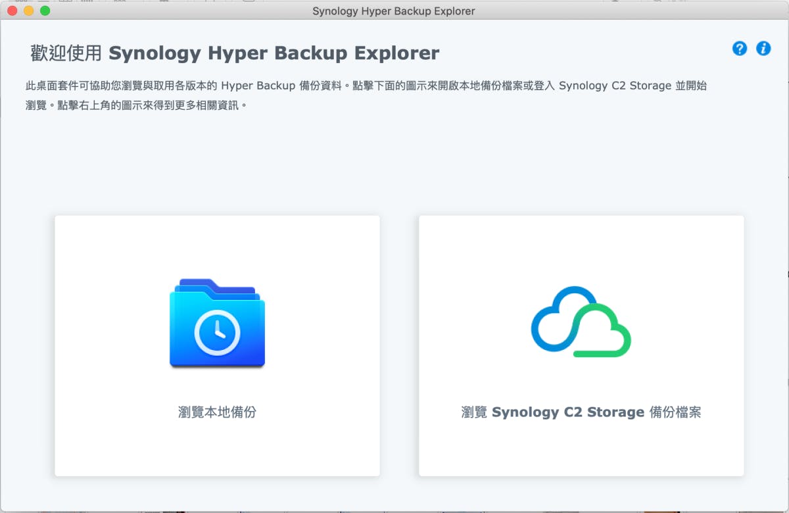The height and width of the screenshot is (513, 789).
Task: Click the information 'i' icon
Action: 763,48
